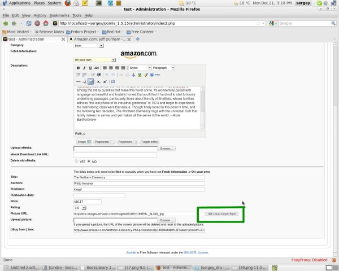
Task: Toggle the visual aid editor button
Action: click(90, 82)
